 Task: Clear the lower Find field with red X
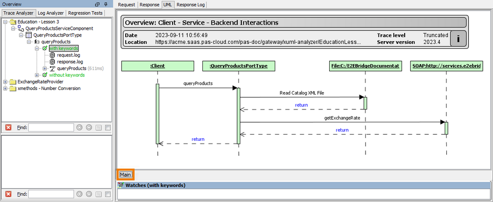9,194
